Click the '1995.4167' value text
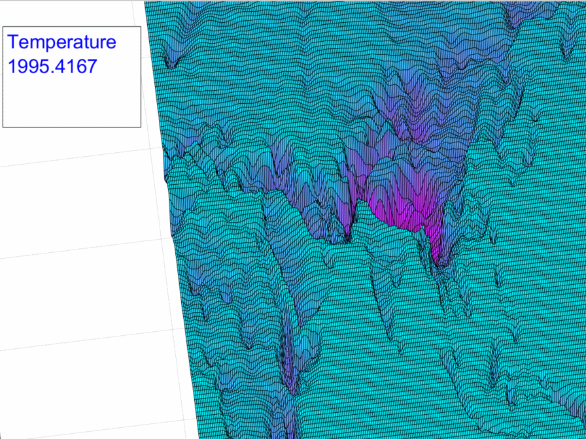Image resolution: width=586 pixels, height=439 pixels. pyautogui.click(x=52, y=66)
